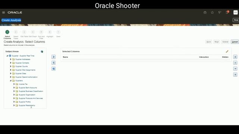239x134 pixels.
Task: Click the Done button
Action: [x=236, y=20]
